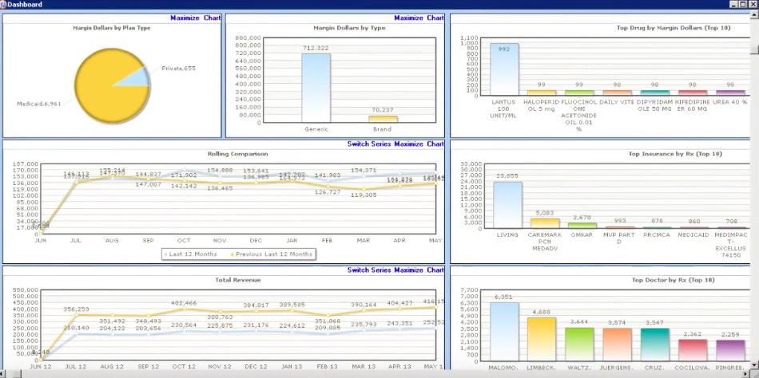Click the Dashboard window icon in title bar

(x=3, y=4)
